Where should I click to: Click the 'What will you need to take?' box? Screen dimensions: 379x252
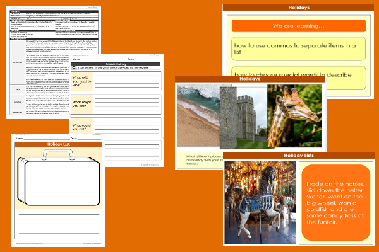click(82, 81)
